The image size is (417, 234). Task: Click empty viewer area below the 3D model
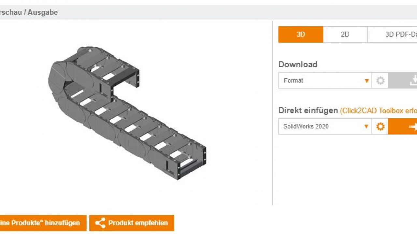pyautogui.click(x=130, y=195)
